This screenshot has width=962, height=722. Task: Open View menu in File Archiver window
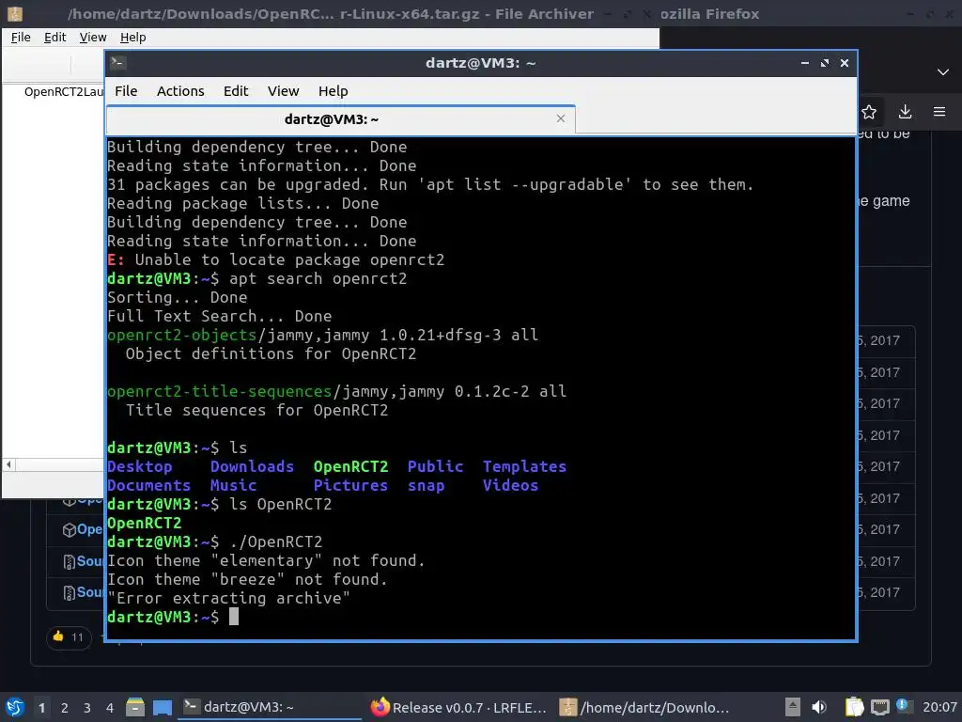[x=93, y=38]
